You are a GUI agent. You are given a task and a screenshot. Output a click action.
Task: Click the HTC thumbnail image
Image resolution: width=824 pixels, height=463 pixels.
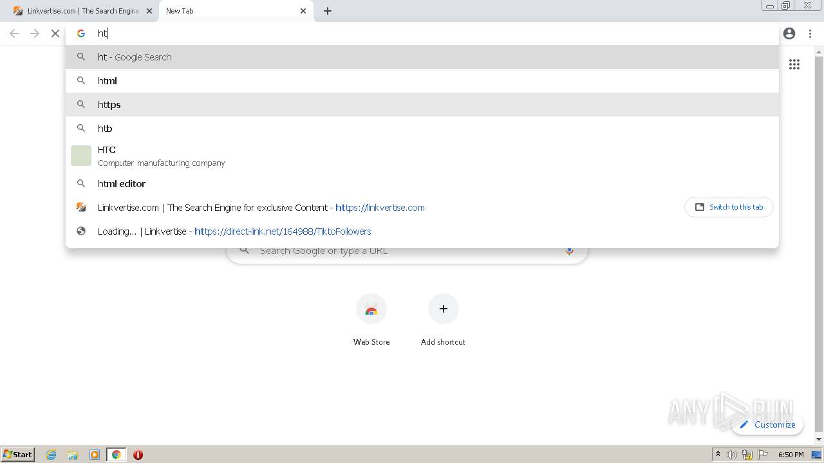point(81,156)
